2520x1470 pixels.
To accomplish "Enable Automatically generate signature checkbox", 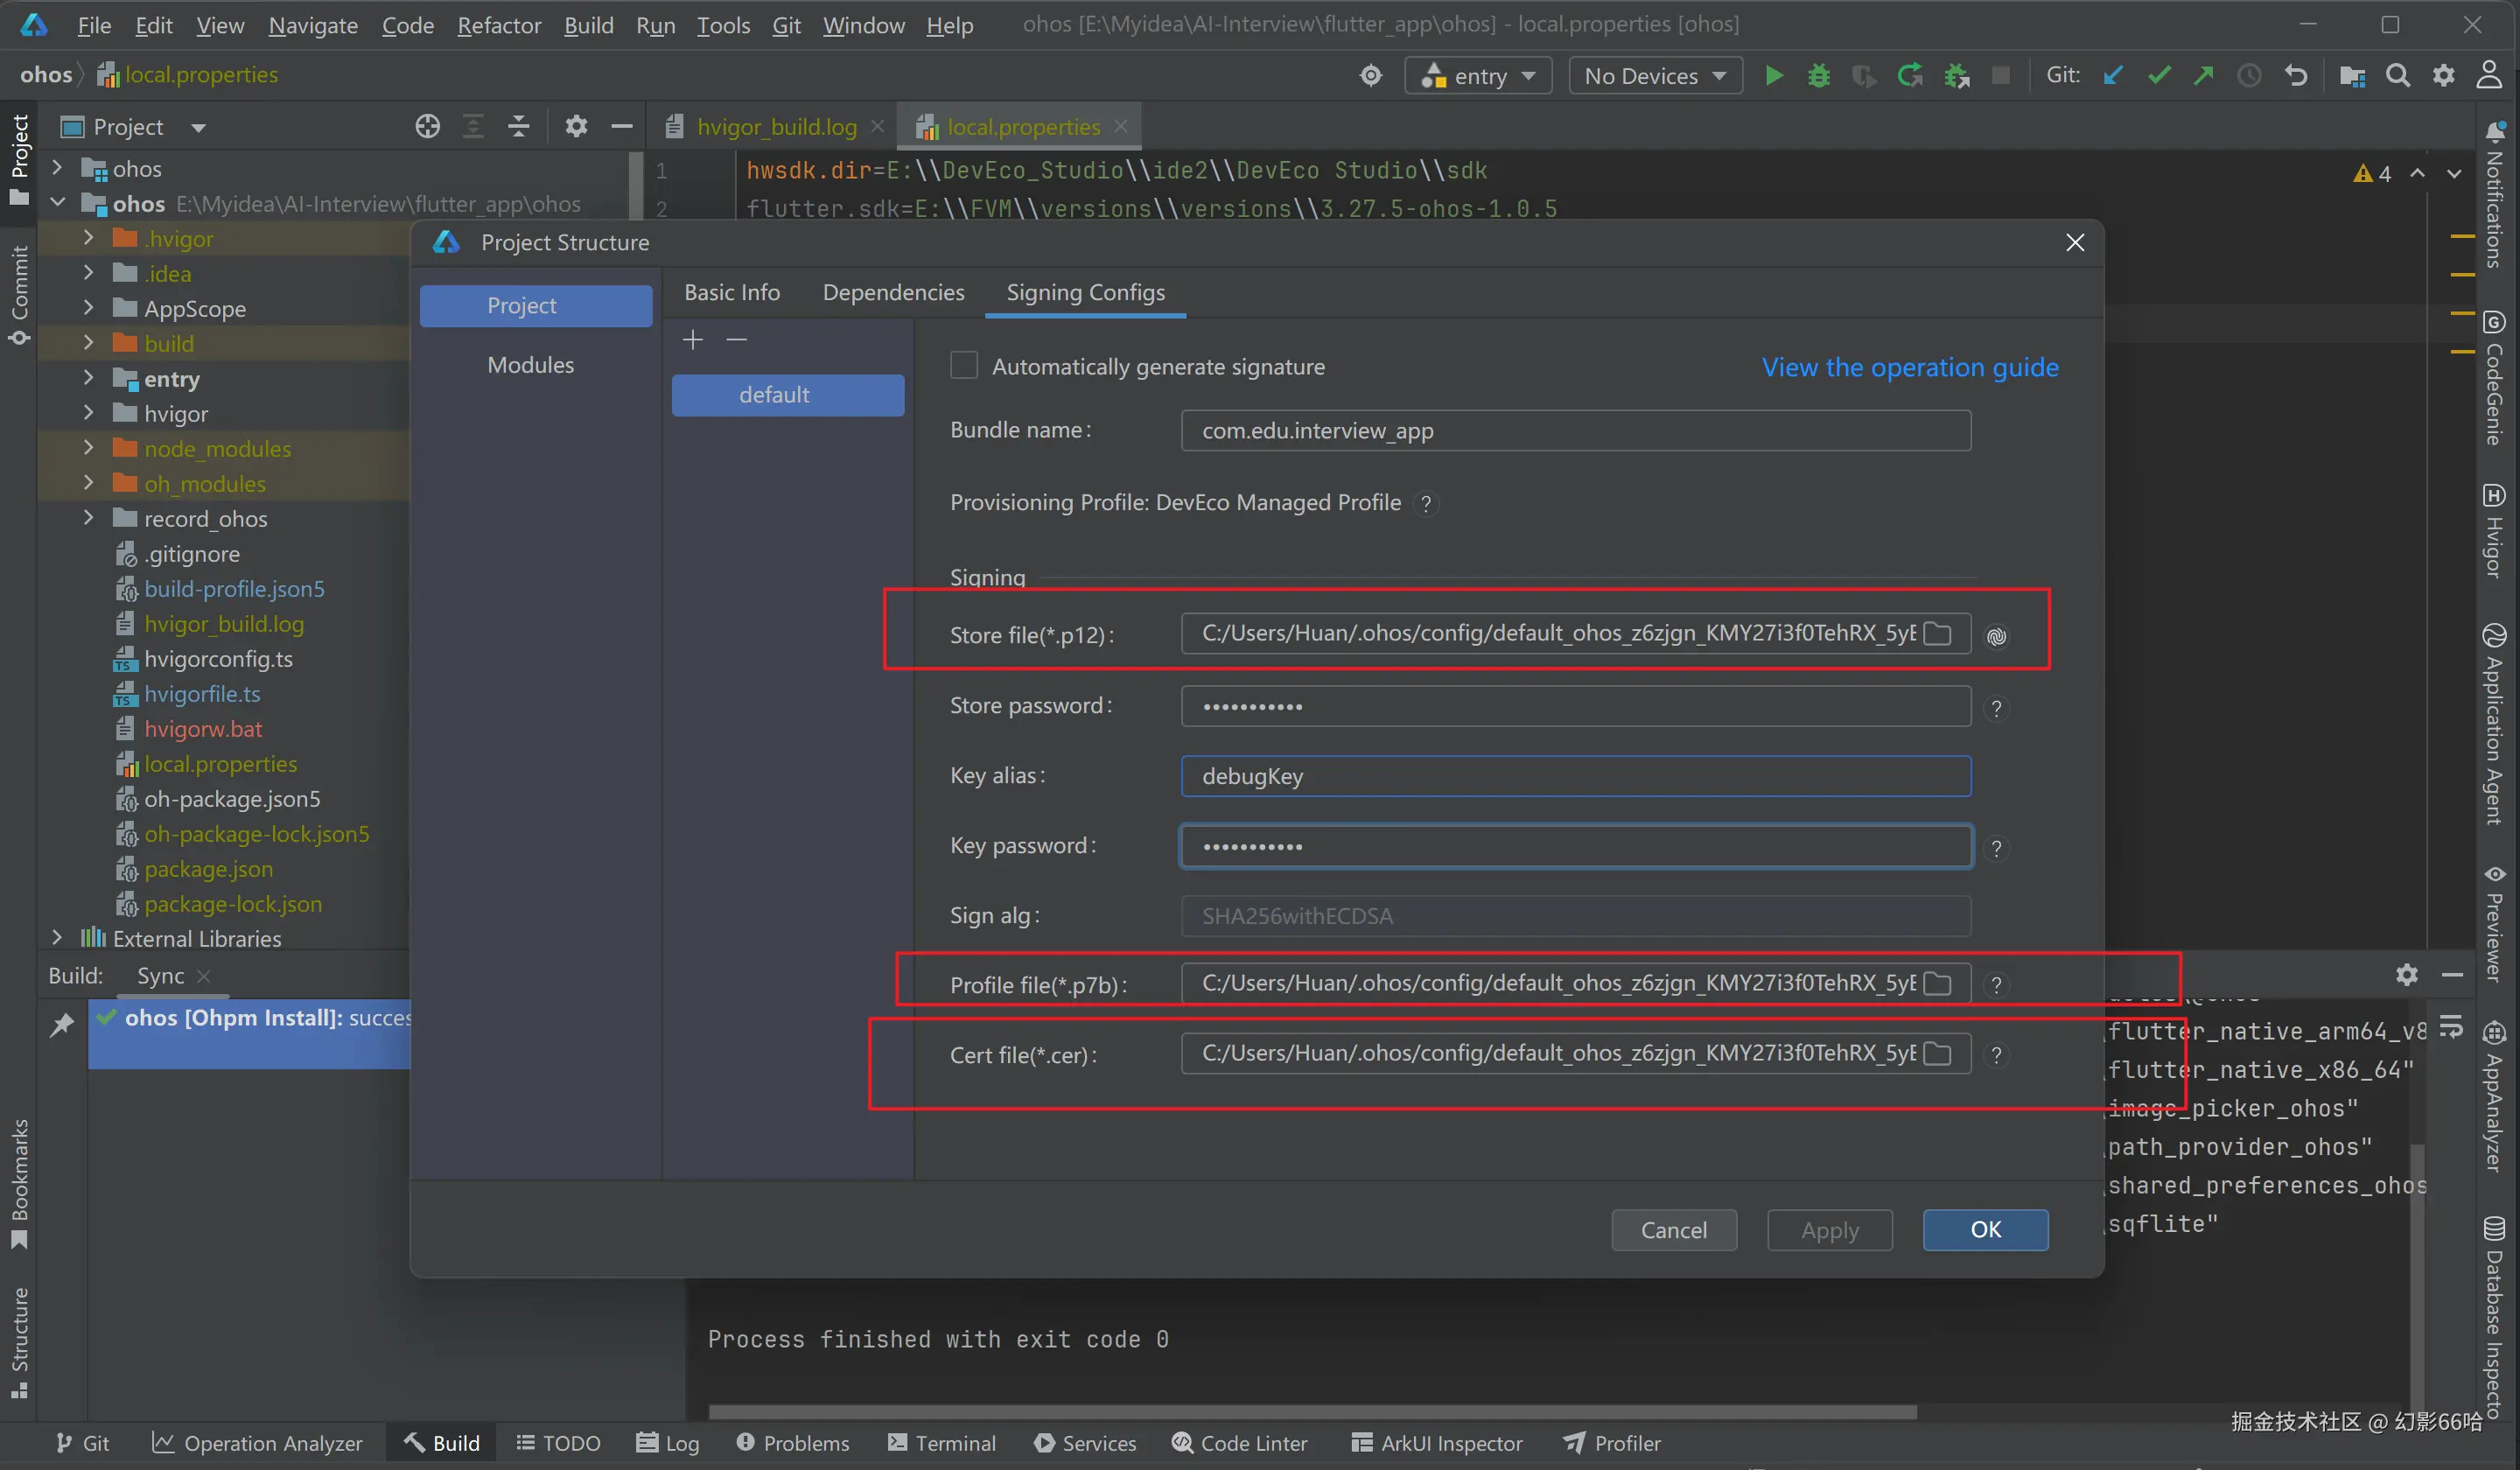I will 964,366.
